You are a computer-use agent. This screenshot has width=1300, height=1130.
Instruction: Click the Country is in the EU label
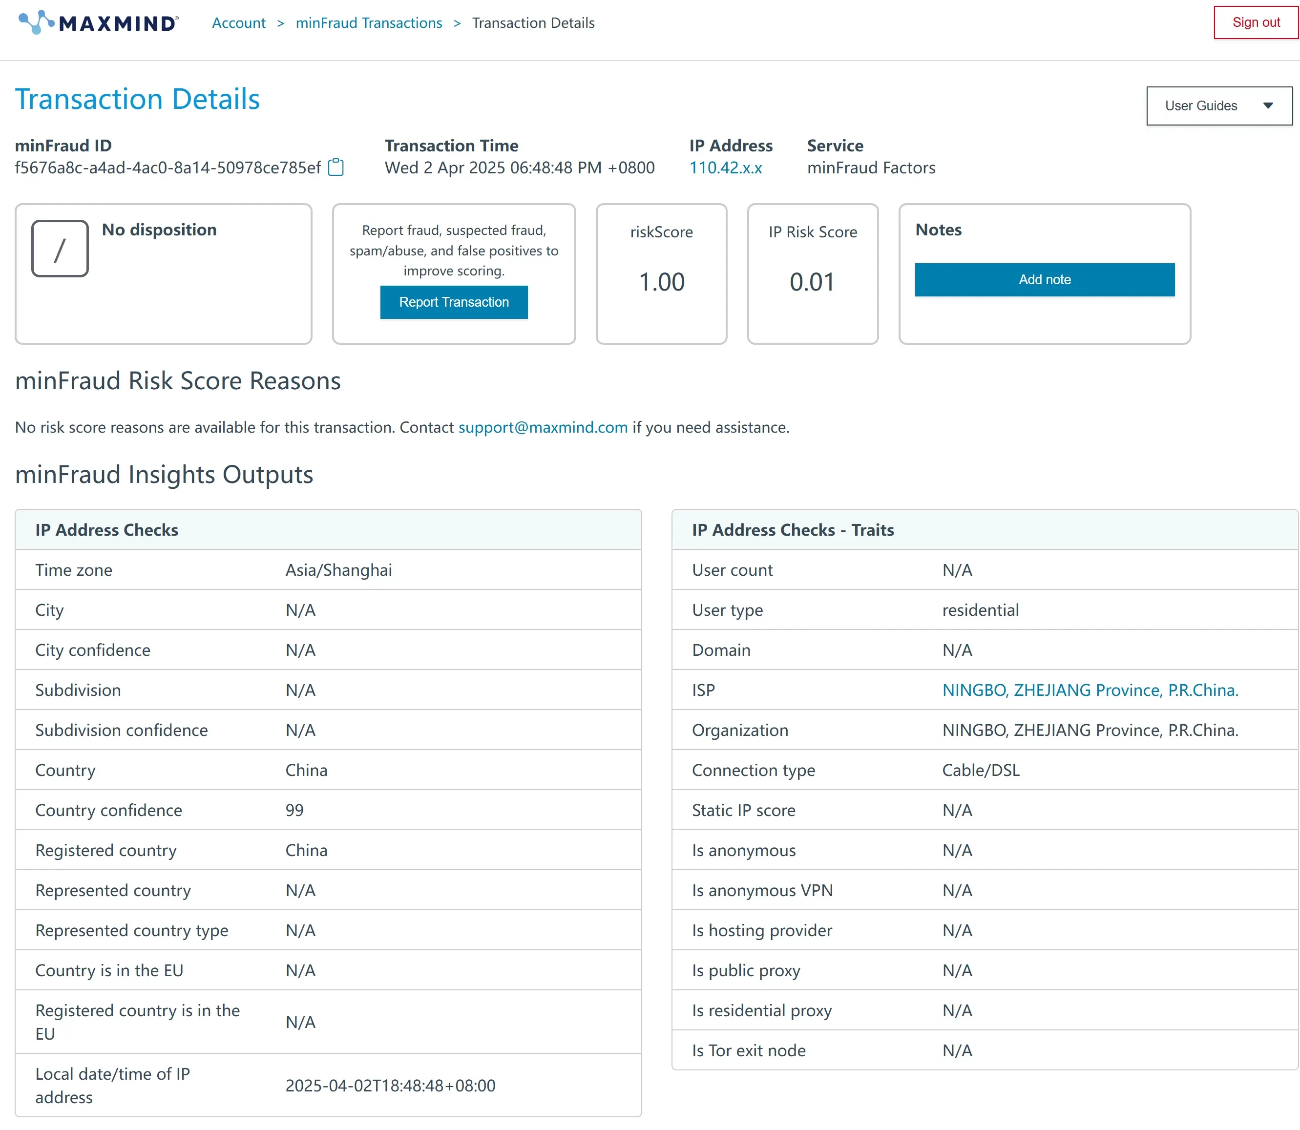[x=109, y=970]
